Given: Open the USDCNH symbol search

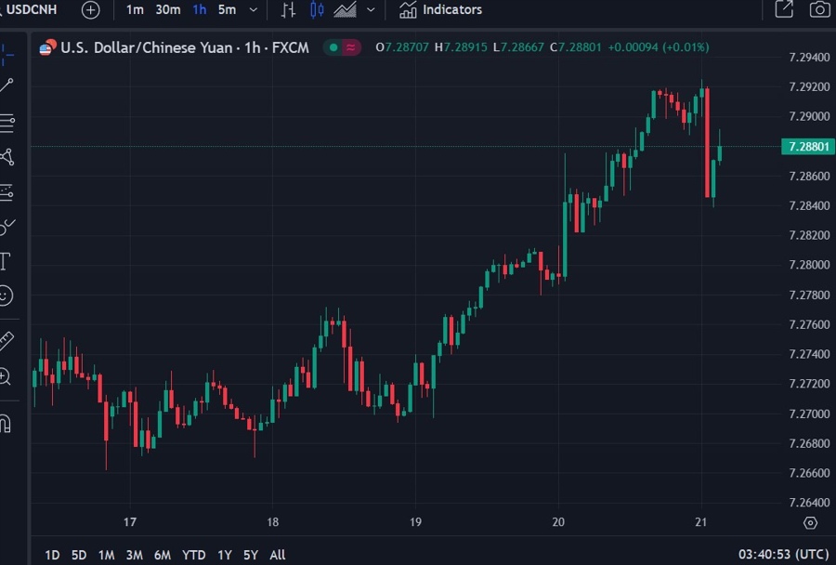Looking at the screenshot, I should click(28, 9).
